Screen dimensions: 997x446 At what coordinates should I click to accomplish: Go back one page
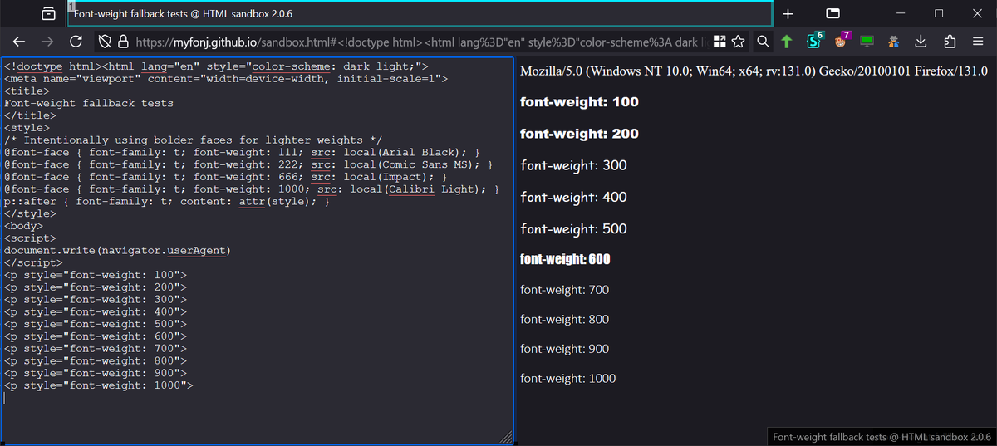(x=19, y=42)
